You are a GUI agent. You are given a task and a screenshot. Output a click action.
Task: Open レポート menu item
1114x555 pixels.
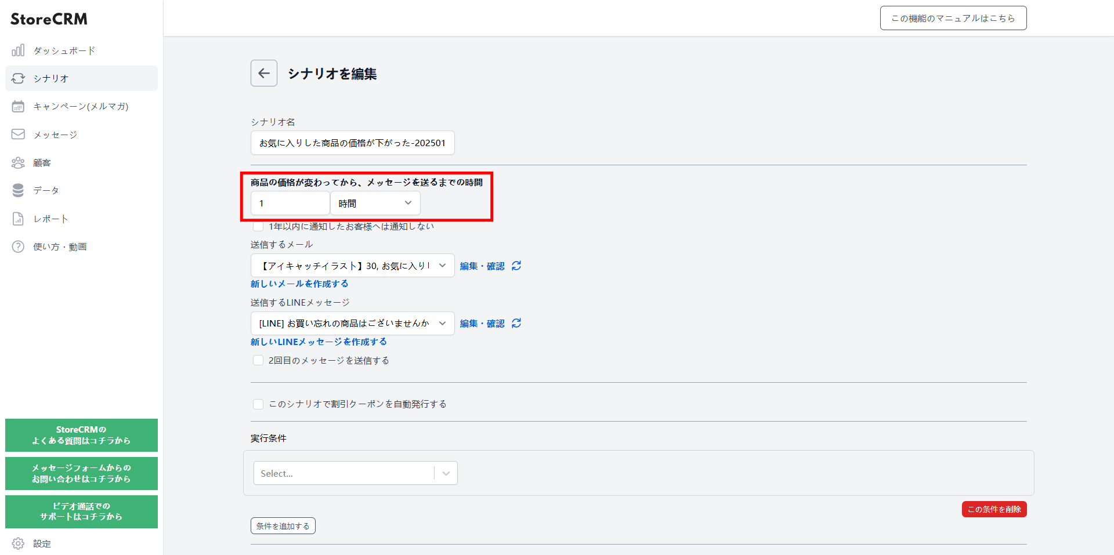point(81,219)
